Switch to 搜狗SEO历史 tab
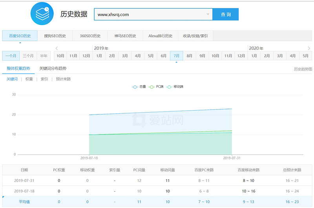The width and height of the screenshot is (314, 208). click(x=55, y=36)
